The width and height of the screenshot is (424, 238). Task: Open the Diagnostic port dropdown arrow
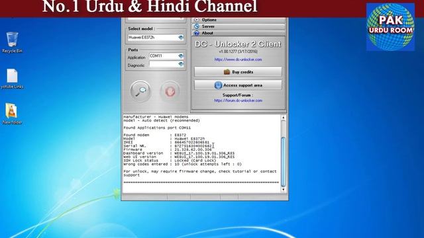tap(181, 64)
